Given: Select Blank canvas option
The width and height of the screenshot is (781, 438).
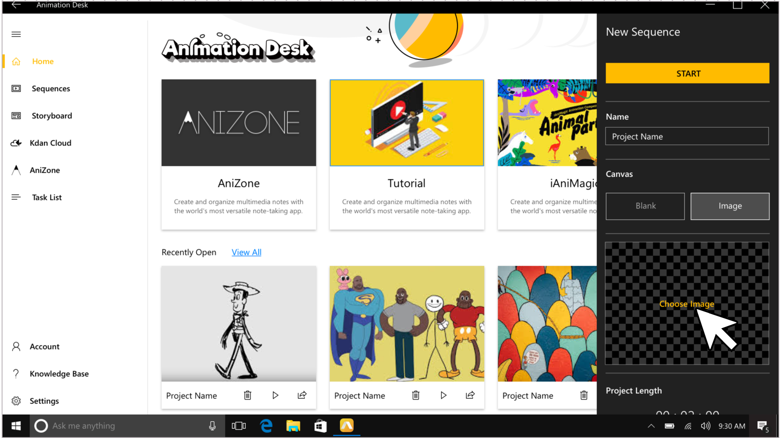Looking at the screenshot, I should coord(645,206).
